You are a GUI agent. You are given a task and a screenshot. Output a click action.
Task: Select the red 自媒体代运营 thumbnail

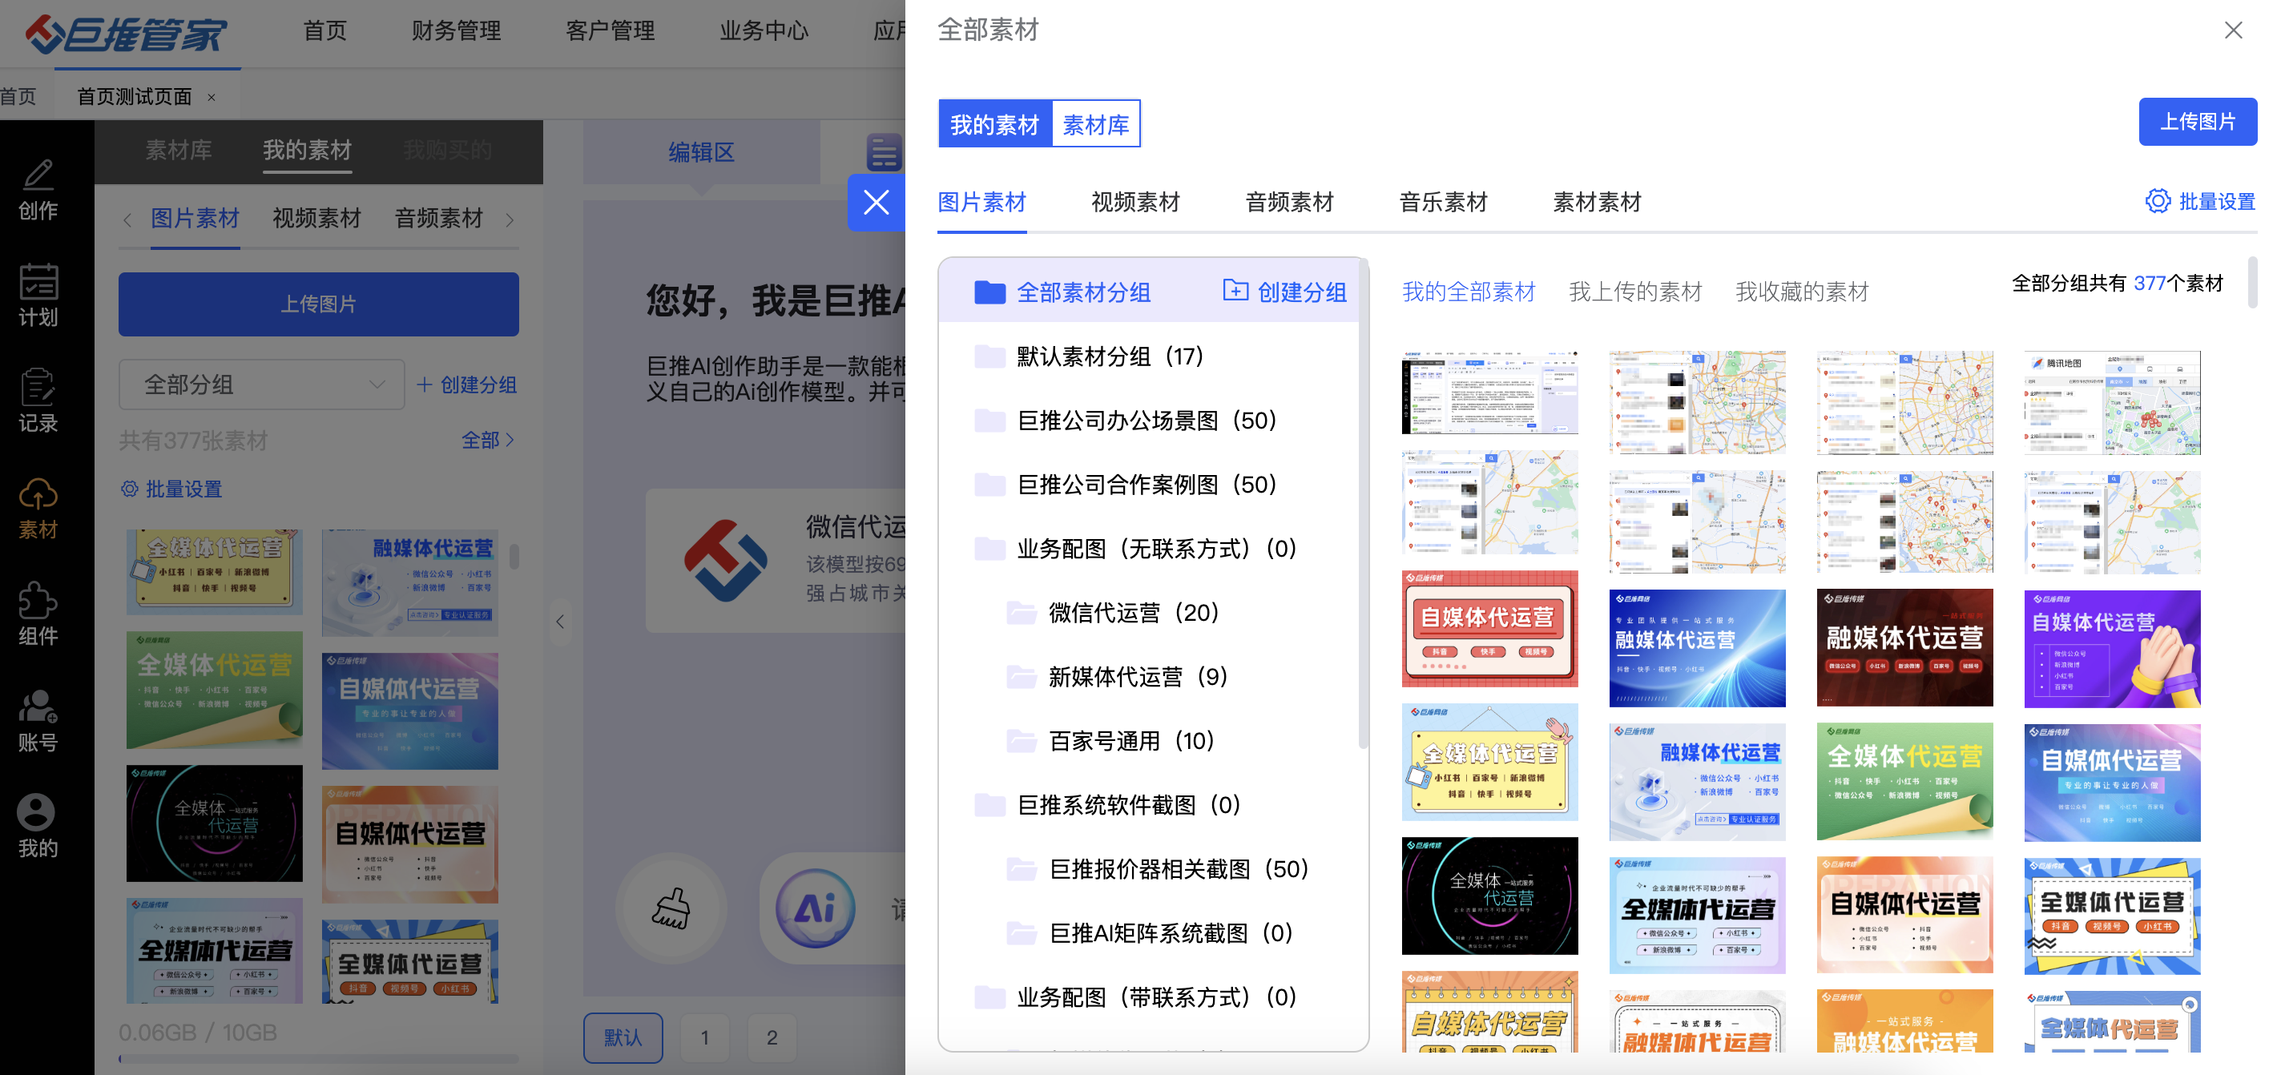tap(1489, 628)
